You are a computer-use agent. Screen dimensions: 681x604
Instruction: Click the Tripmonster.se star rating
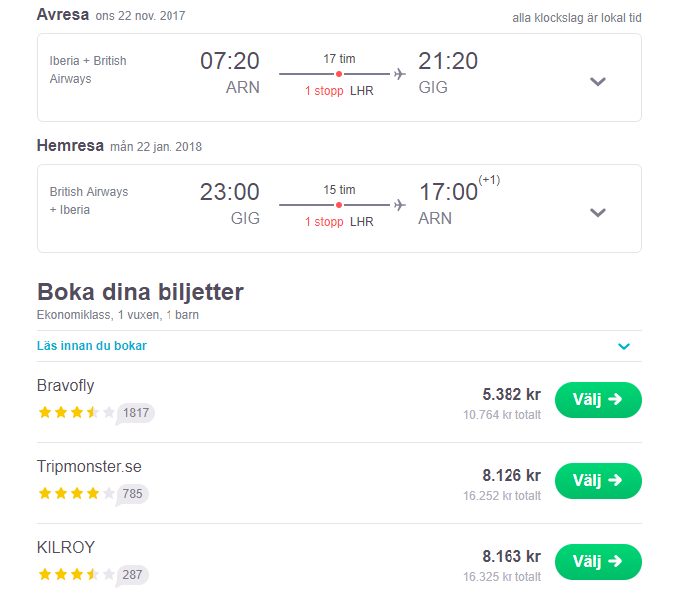76,493
